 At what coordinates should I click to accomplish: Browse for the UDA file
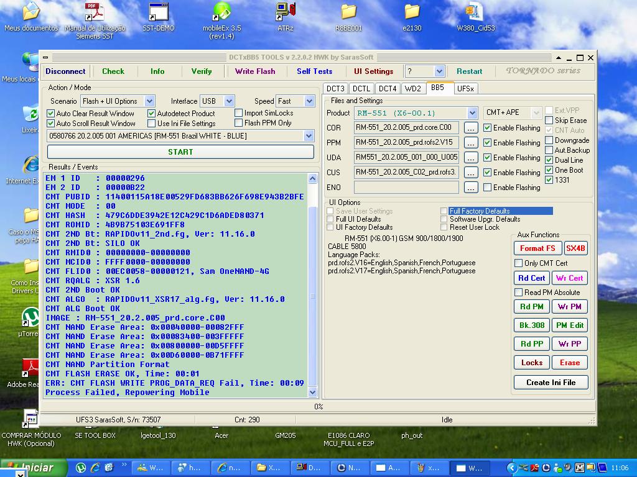coord(470,157)
